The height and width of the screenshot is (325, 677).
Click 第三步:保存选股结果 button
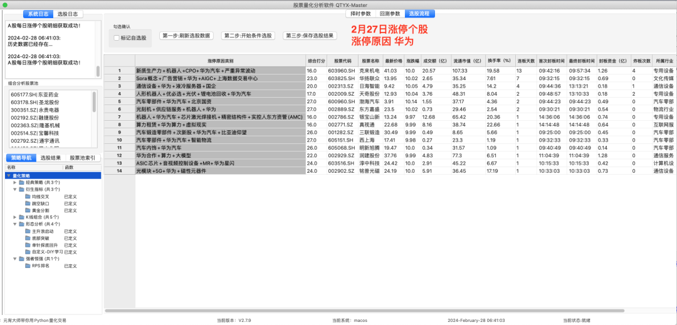coord(310,36)
